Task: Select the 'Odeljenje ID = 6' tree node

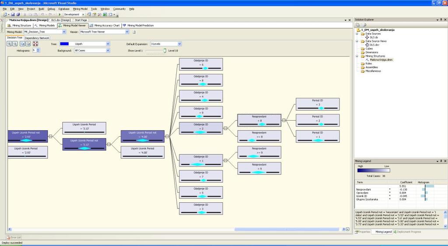Action: click(x=201, y=64)
